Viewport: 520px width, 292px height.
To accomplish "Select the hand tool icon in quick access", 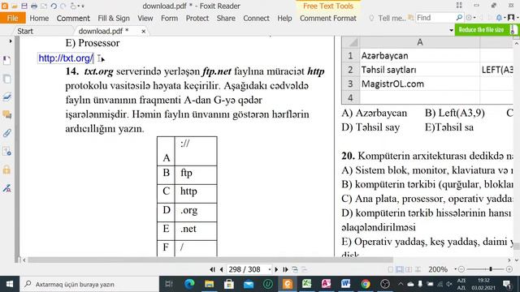I will [x=73, y=6].
